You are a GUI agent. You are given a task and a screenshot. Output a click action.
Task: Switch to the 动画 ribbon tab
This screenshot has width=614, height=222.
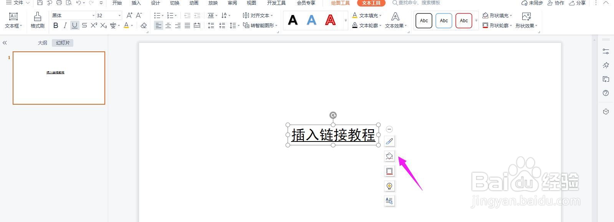point(194,3)
